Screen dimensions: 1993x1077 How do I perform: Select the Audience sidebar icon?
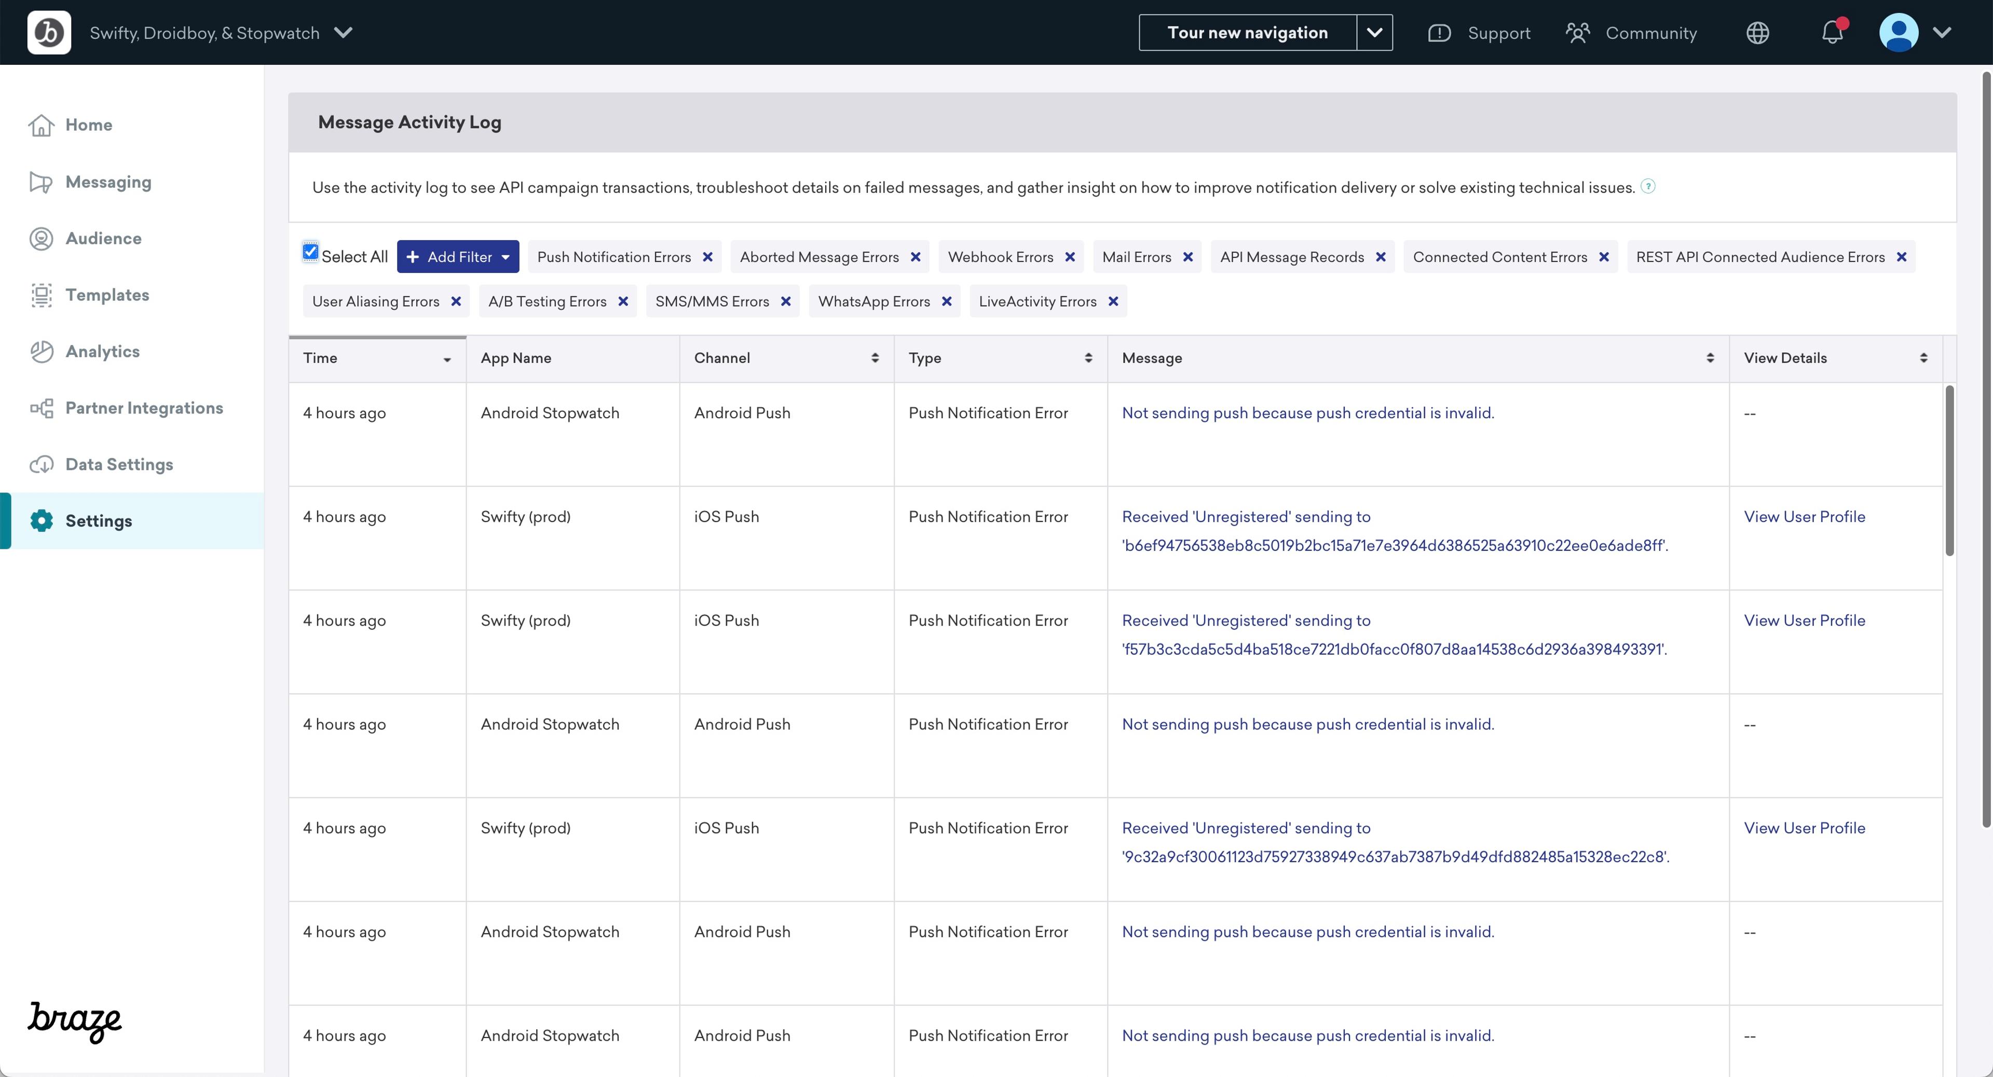pos(40,238)
